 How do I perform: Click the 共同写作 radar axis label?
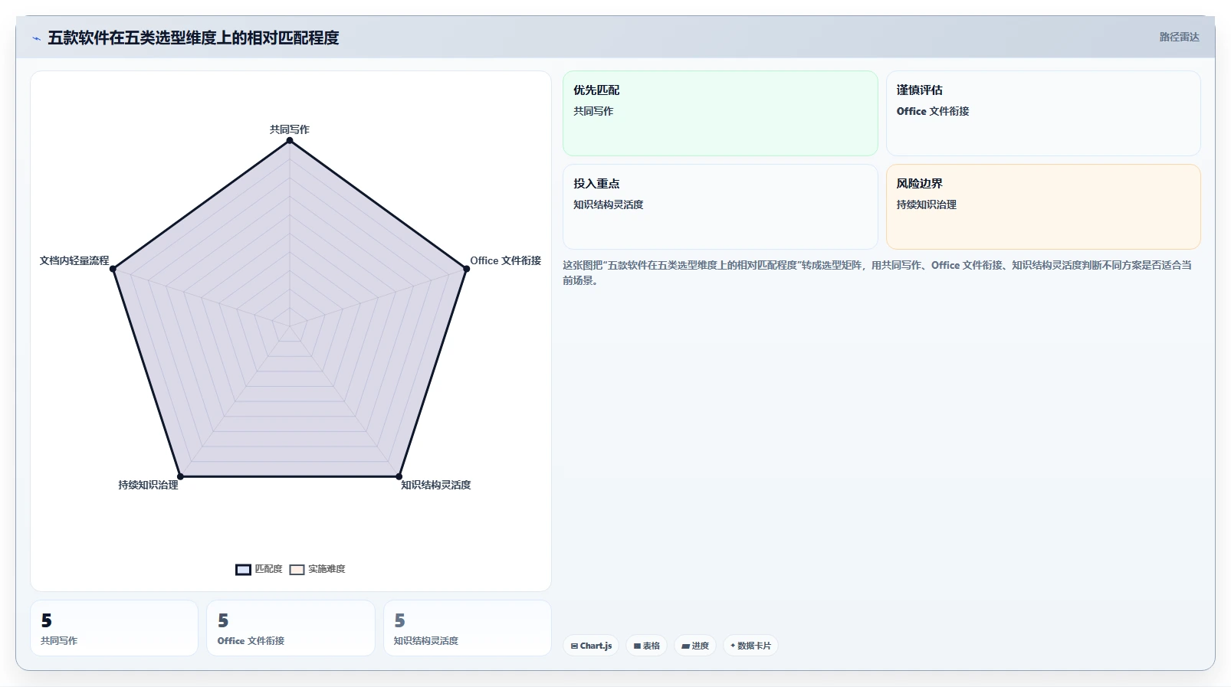coord(290,129)
